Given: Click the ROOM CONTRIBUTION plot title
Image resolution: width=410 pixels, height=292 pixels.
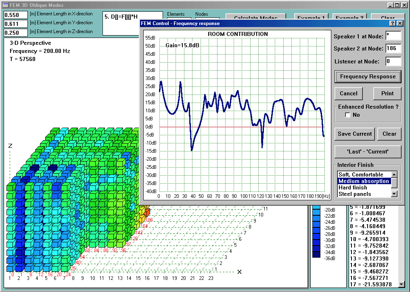Looking at the screenshot, I should click(238, 34).
